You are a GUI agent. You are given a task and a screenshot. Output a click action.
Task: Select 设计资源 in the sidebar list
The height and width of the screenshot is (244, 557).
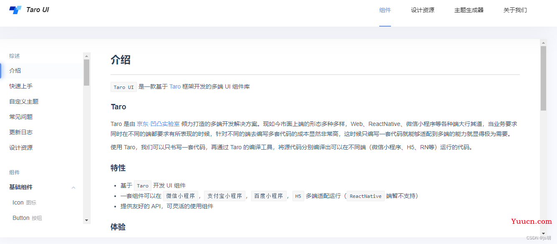[21, 148]
